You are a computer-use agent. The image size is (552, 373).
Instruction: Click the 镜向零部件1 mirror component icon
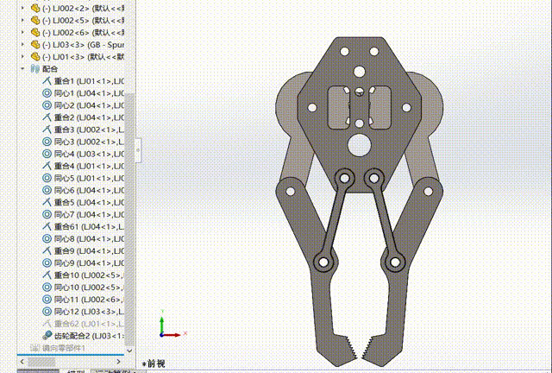tap(34, 348)
